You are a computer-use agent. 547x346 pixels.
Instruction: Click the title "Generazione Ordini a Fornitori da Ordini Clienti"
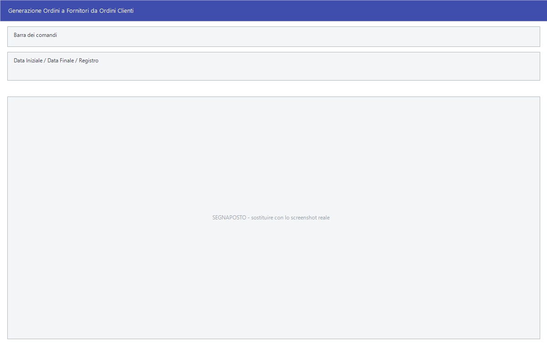(x=71, y=10)
